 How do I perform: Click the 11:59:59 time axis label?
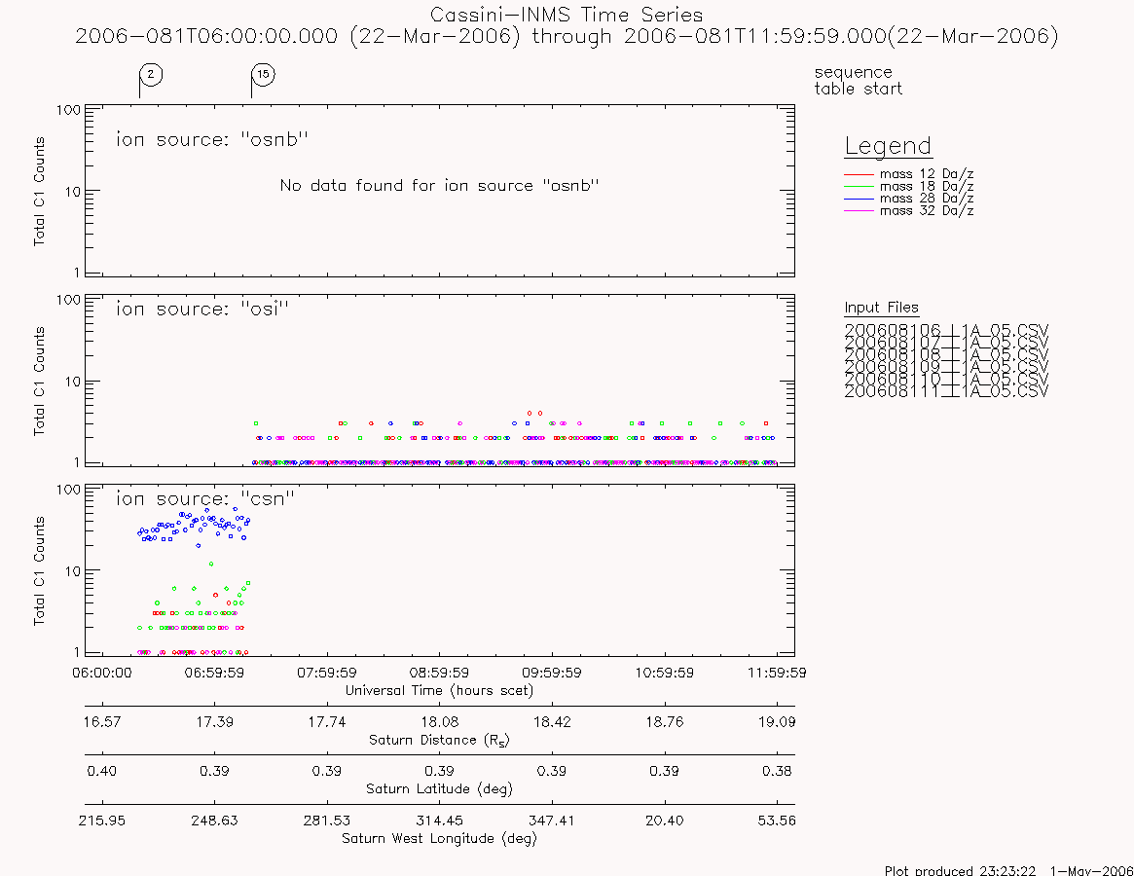pos(777,673)
